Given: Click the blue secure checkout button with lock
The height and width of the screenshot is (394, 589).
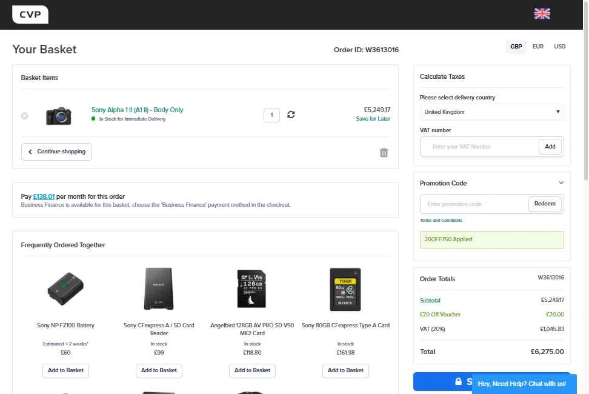Looking at the screenshot, I should tap(442, 382).
